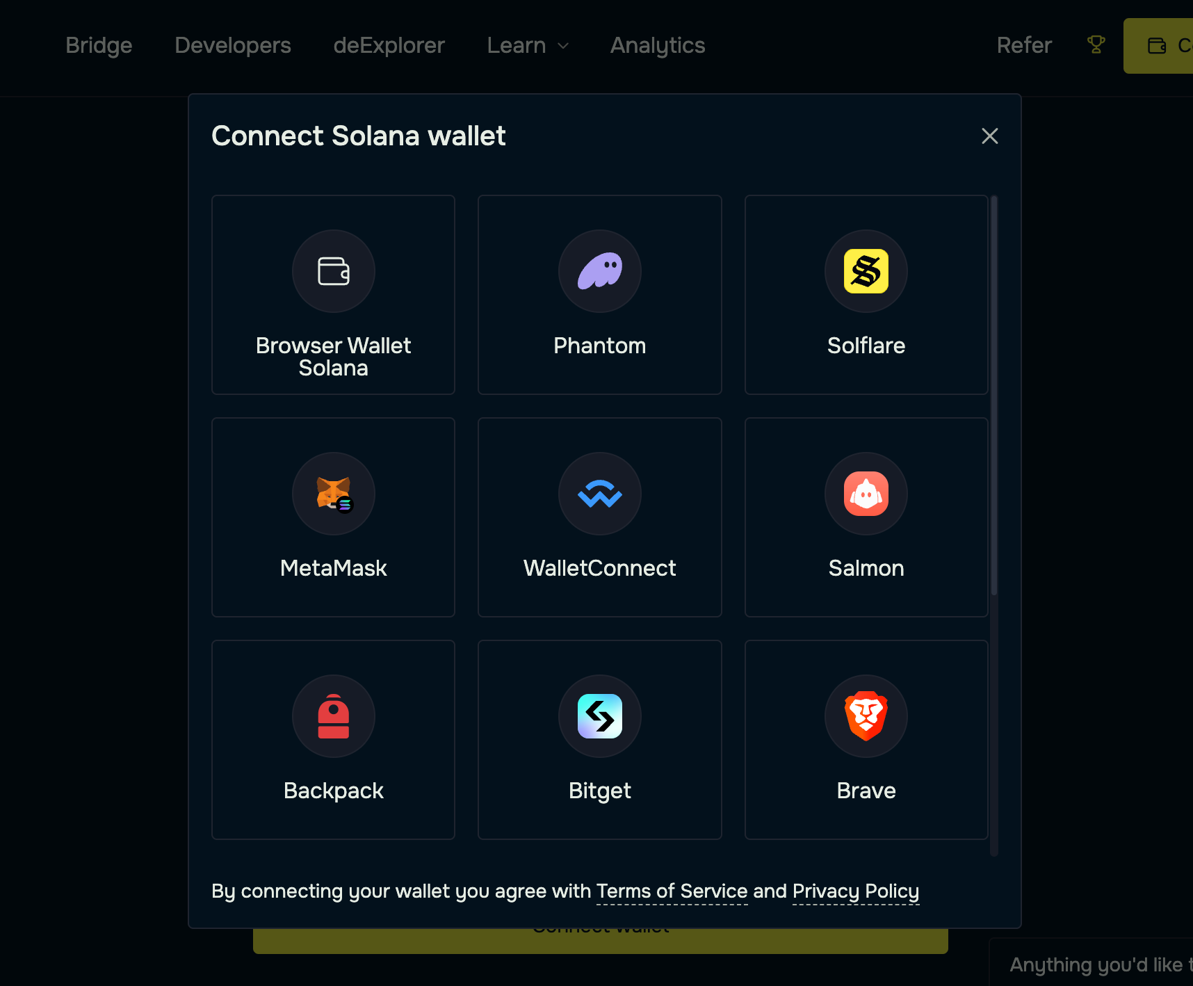Expand the Learn dropdown menu
Screen dimensions: 1193x986
528,45
